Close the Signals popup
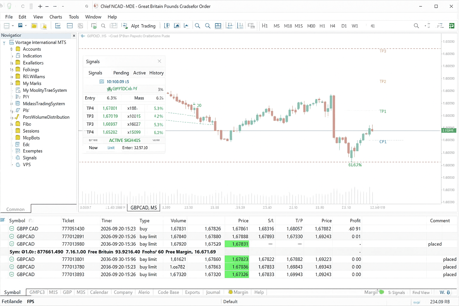459x306 pixels. [159, 61]
